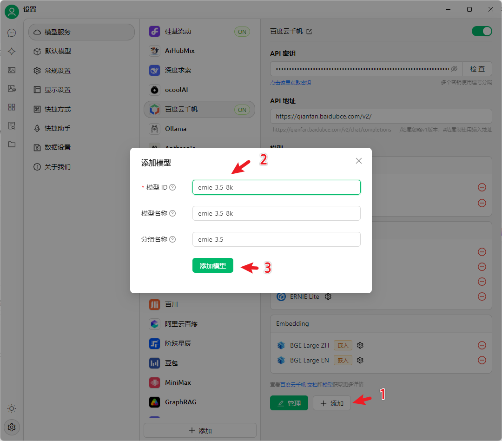Go to 常规设置
Image resolution: width=502 pixels, height=441 pixels.
point(82,71)
